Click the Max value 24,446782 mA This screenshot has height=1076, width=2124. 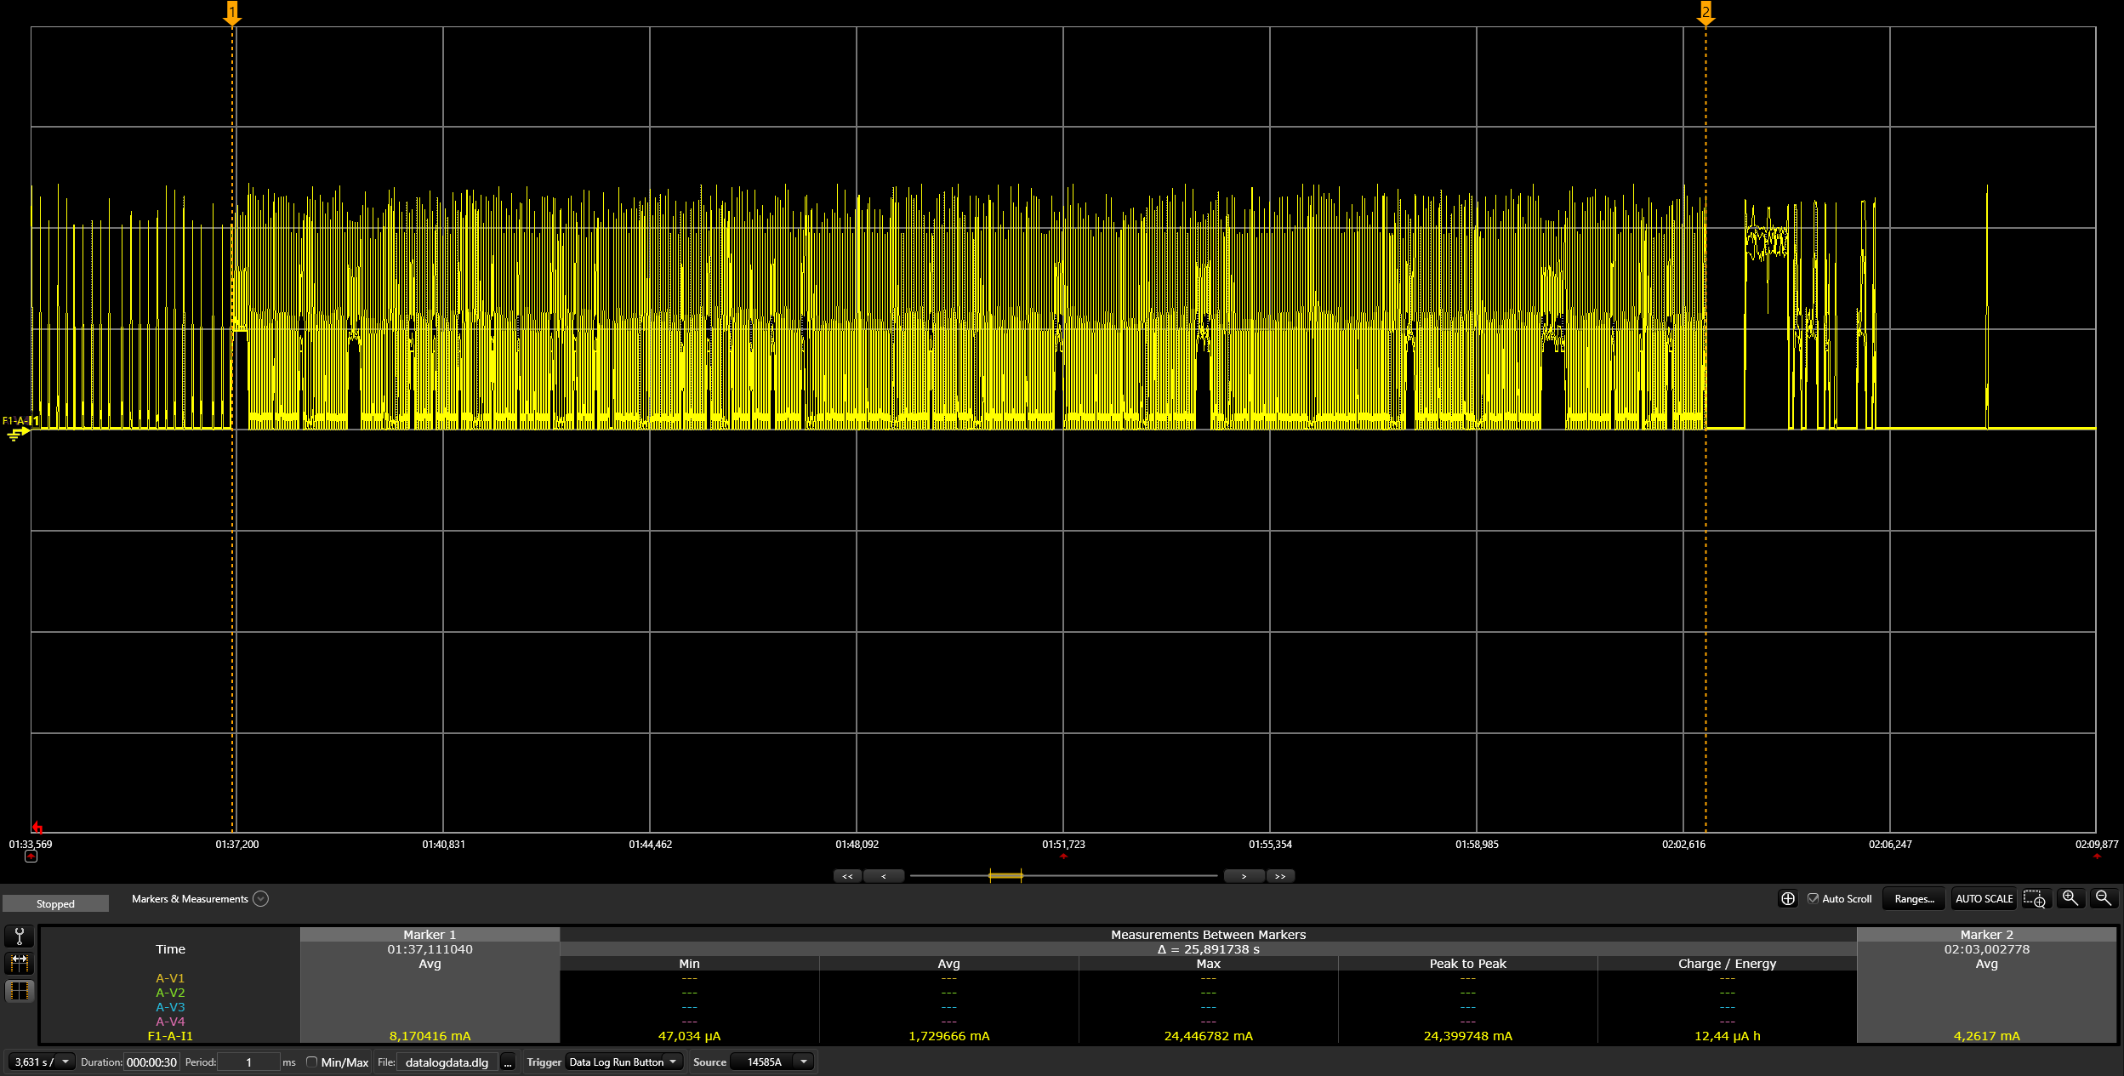pos(1208,1036)
